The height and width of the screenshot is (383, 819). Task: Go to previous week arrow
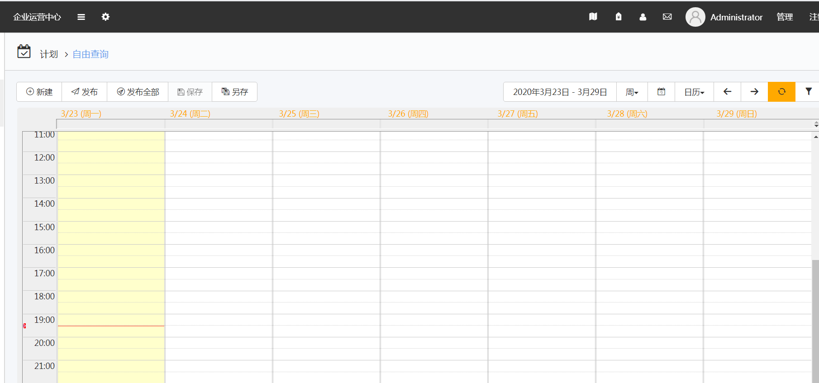(x=727, y=92)
